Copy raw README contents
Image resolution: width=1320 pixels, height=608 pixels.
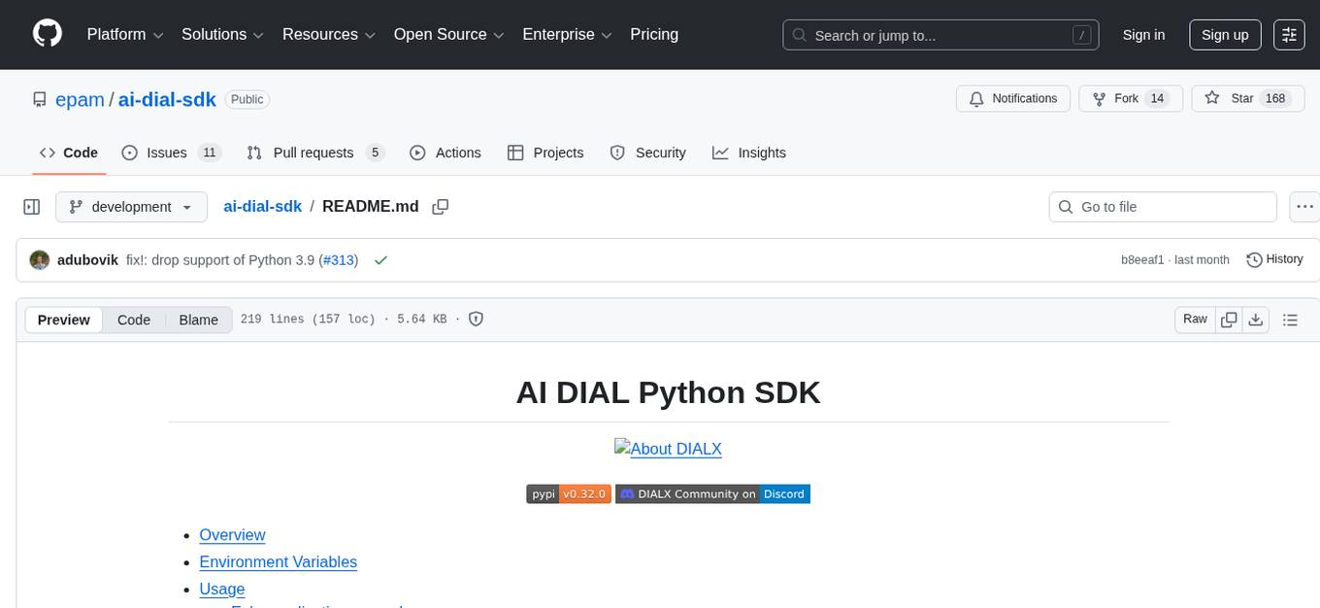(x=1229, y=319)
